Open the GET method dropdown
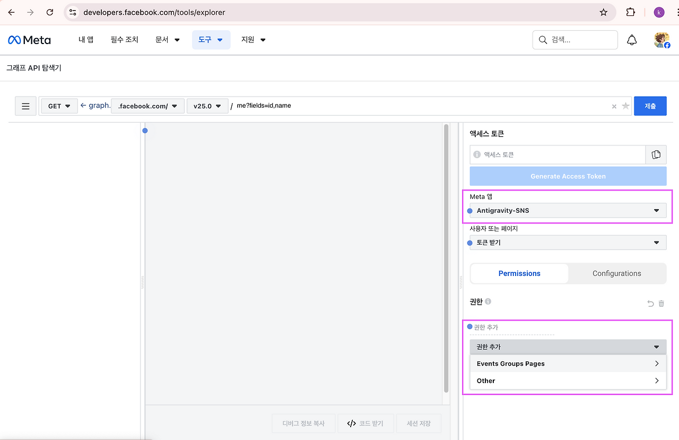This screenshot has width=679, height=440. coord(59,106)
